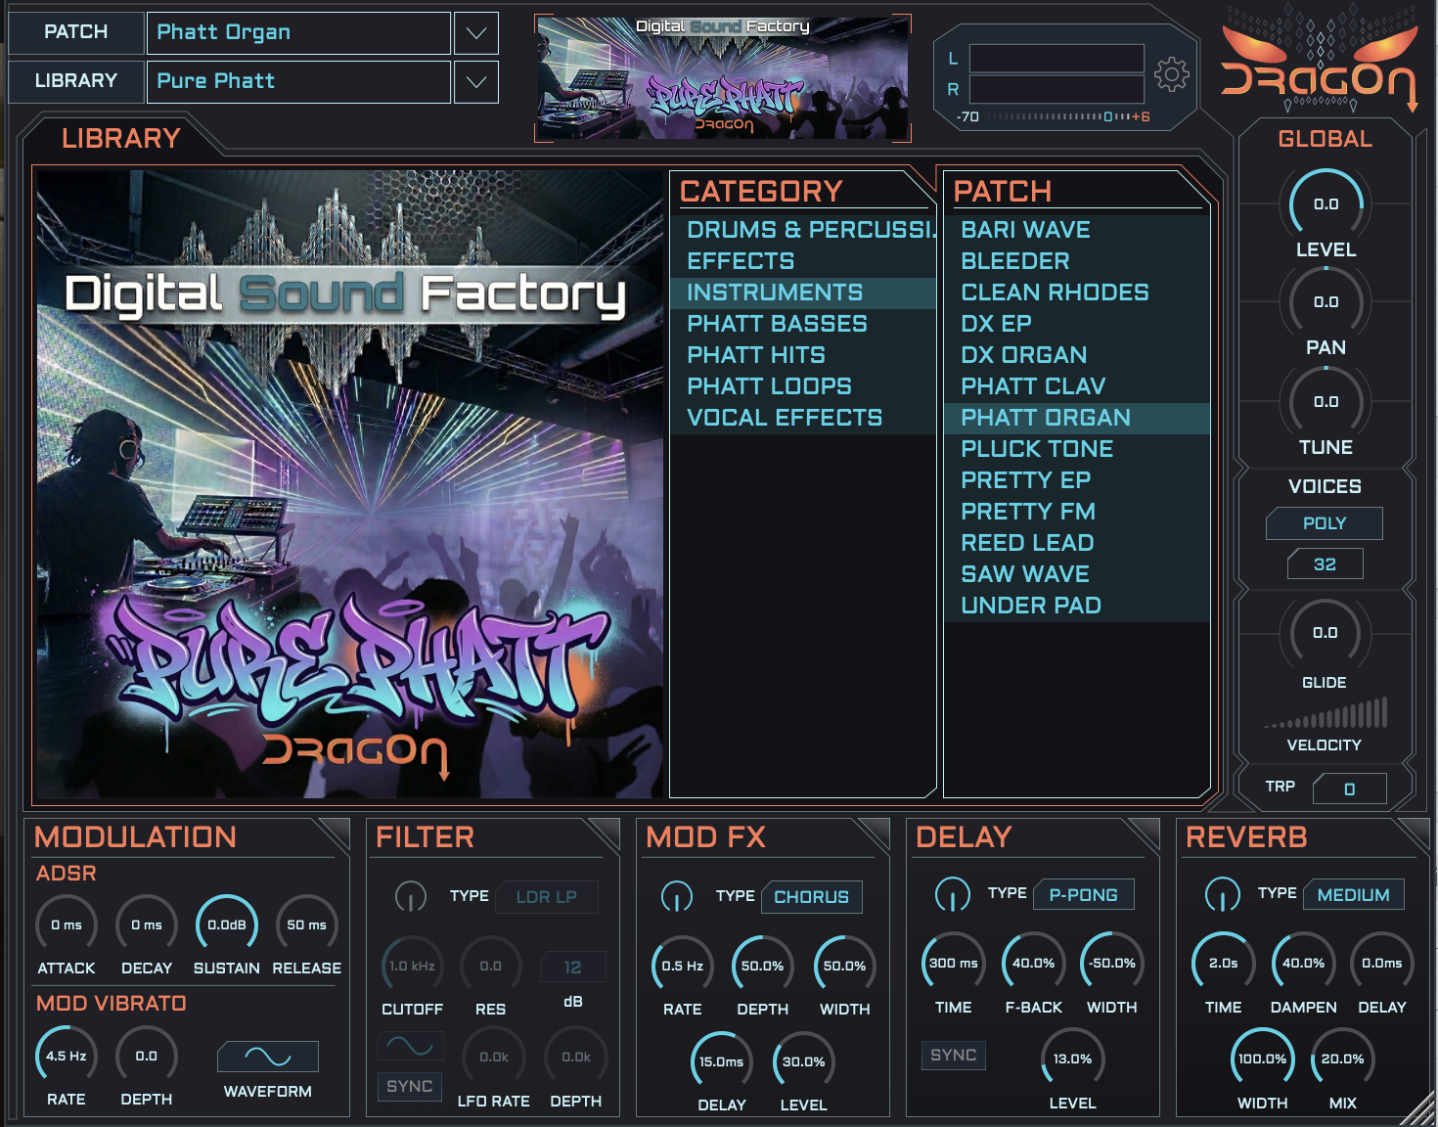Expand the Patch dropdown arrow
This screenshot has height=1127, width=1438.
[476, 33]
